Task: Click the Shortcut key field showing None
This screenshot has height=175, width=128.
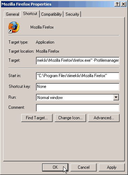Action: point(78,87)
